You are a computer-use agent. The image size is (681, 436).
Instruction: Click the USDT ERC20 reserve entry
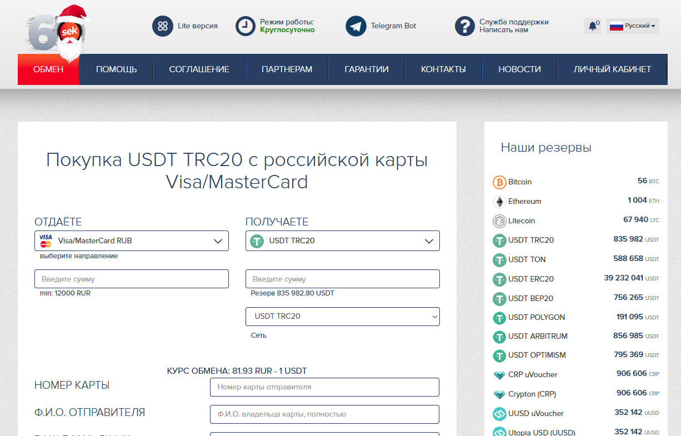point(530,279)
